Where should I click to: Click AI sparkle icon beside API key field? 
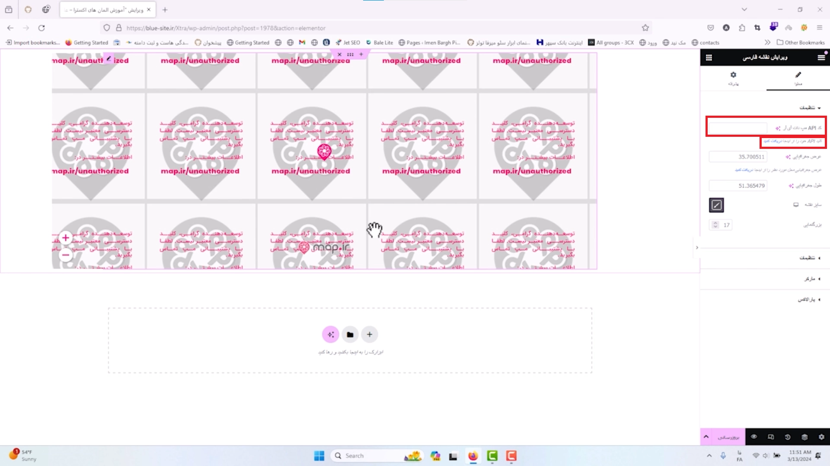(x=778, y=128)
